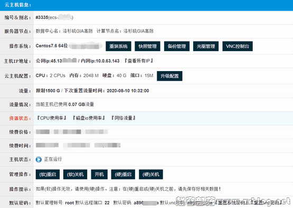Click the 限制1500 G traffic limit text
The width and height of the screenshot is (293, 208).
(48, 91)
